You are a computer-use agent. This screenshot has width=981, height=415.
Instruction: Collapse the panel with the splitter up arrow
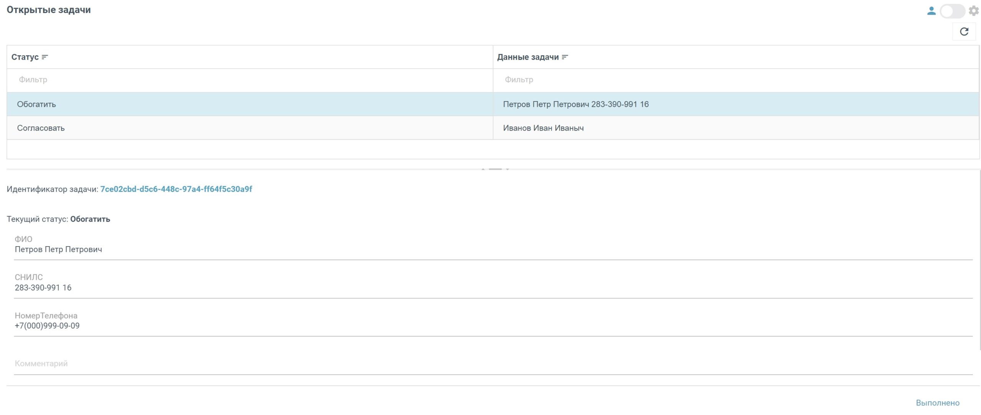click(x=483, y=169)
